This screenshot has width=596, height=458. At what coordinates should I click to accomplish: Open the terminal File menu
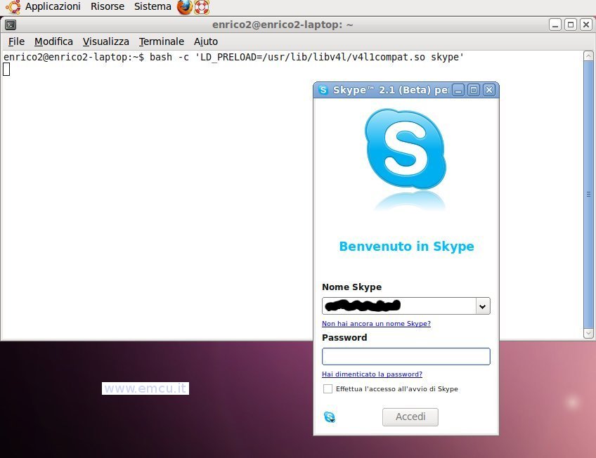16,41
